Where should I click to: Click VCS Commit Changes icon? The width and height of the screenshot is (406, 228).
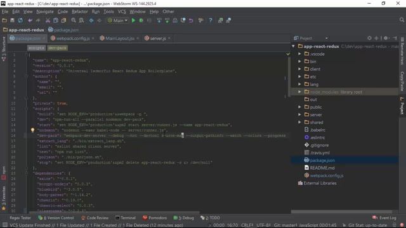pyautogui.click(x=167, y=20)
